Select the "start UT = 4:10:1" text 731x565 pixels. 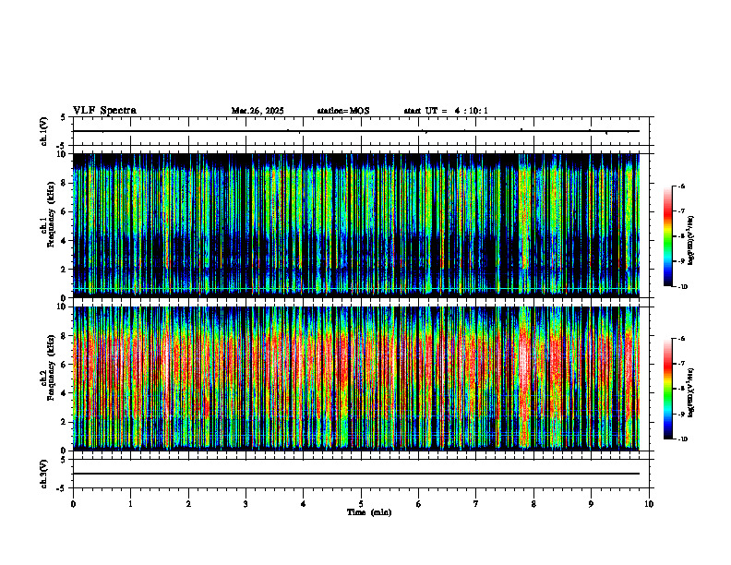point(446,111)
